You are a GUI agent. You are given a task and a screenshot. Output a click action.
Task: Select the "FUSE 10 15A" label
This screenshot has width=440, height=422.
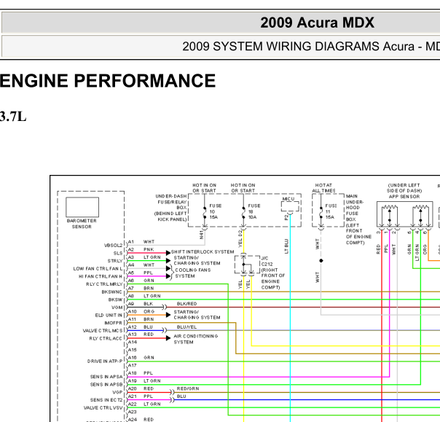coord(215,211)
